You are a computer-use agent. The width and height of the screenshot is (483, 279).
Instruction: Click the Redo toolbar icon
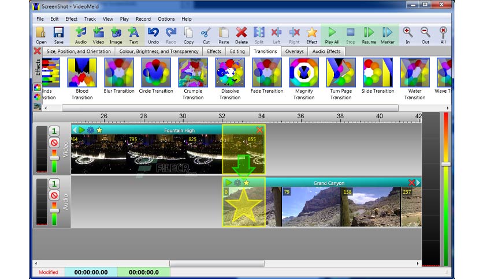(x=171, y=35)
